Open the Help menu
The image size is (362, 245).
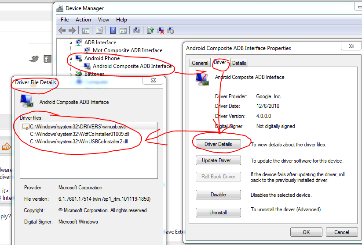pyautogui.click(x=121, y=20)
